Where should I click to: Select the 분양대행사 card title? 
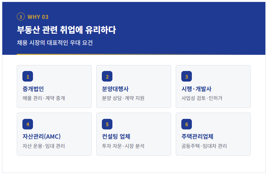[115, 89]
